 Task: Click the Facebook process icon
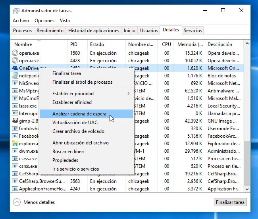pos(15,136)
